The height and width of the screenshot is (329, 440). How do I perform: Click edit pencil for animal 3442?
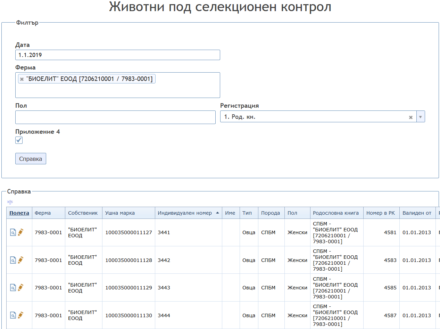tap(21, 260)
